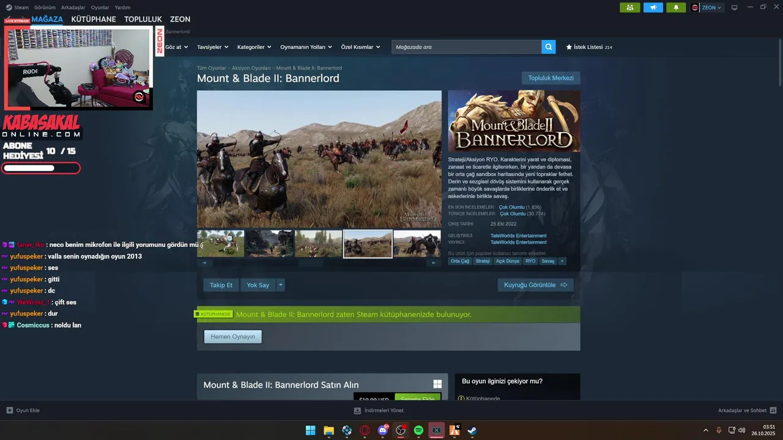Click the taskbar microphone tray icon
Image resolution: width=783 pixels, height=440 pixels.
719,430
